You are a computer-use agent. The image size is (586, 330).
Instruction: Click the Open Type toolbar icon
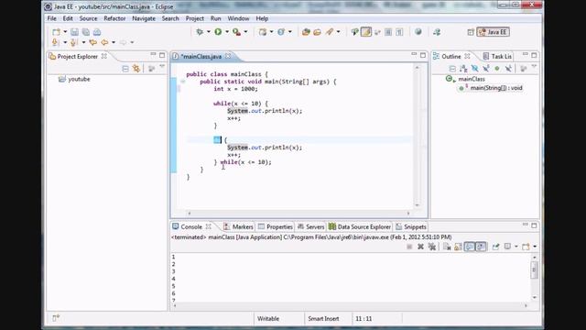coord(306,32)
